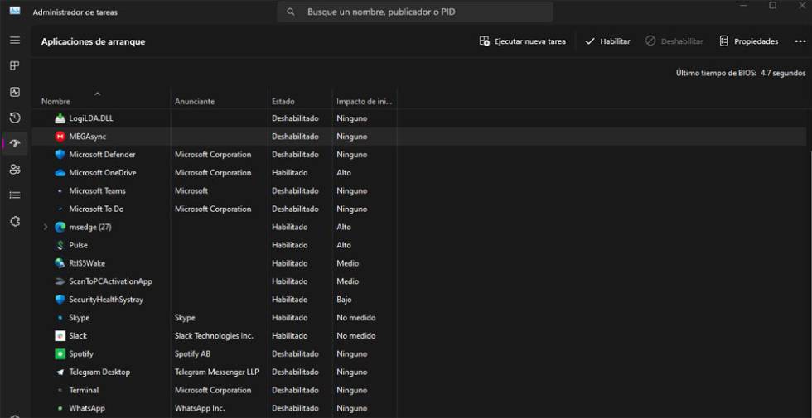This screenshot has width=812, height=418.
Task: Click the MEGAsync red icon
Action: coord(60,137)
